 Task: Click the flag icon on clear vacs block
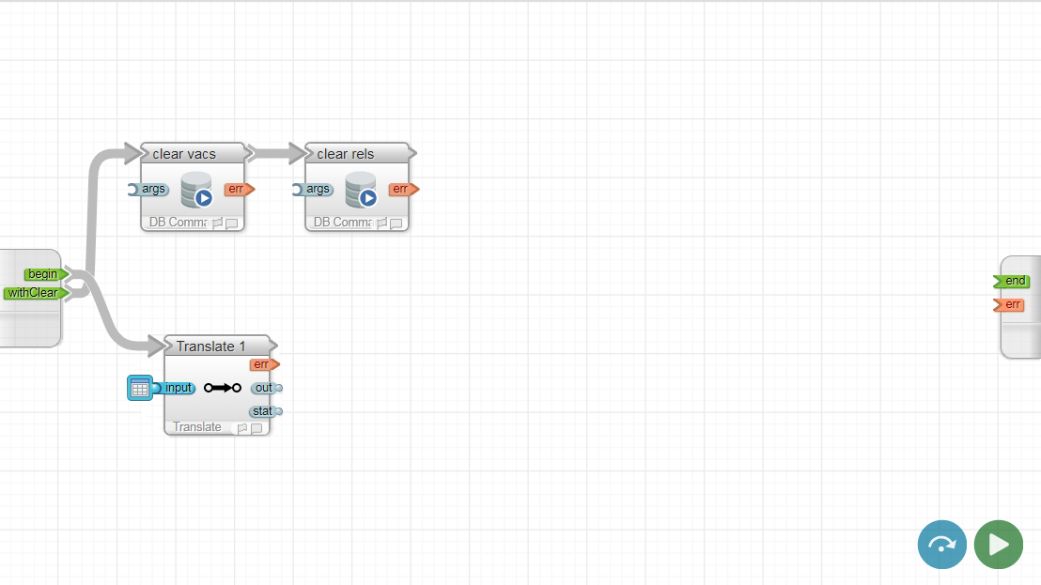coord(217,223)
